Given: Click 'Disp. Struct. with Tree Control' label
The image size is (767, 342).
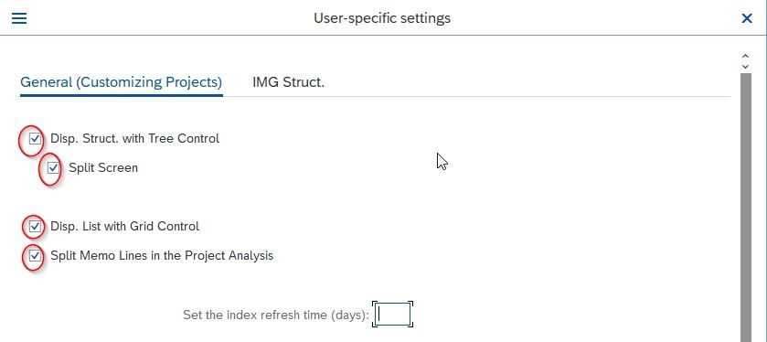Looking at the screenshot, I should (x=135, y=138).
